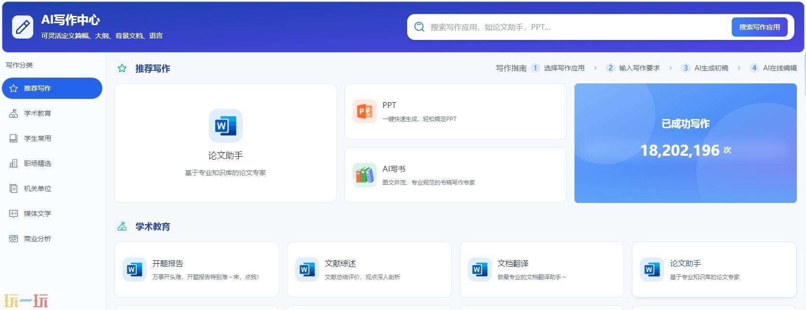
Task: Open the 文献综述 card title
Action: 341,263
